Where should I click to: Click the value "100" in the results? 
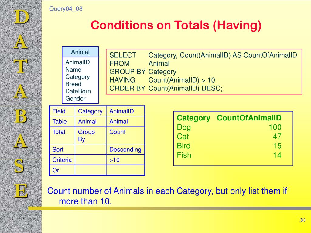tap(275, 127)
